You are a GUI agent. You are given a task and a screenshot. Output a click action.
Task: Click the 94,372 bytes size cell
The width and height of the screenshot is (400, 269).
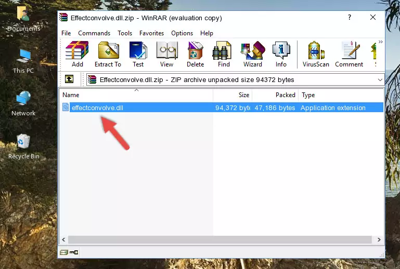(233, 107)
